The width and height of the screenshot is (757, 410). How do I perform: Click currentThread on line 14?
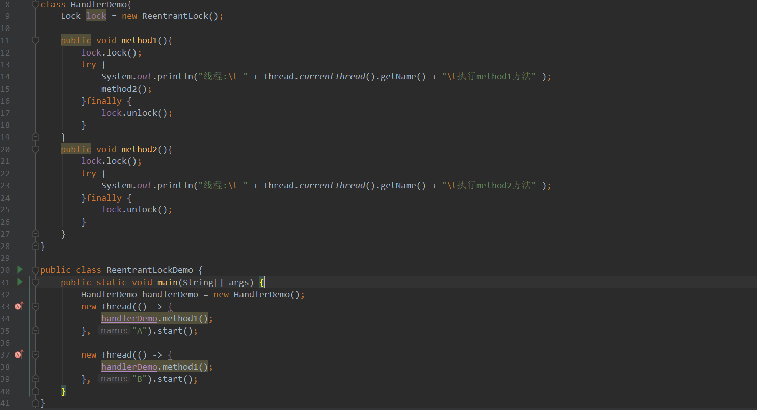(332, 76)
